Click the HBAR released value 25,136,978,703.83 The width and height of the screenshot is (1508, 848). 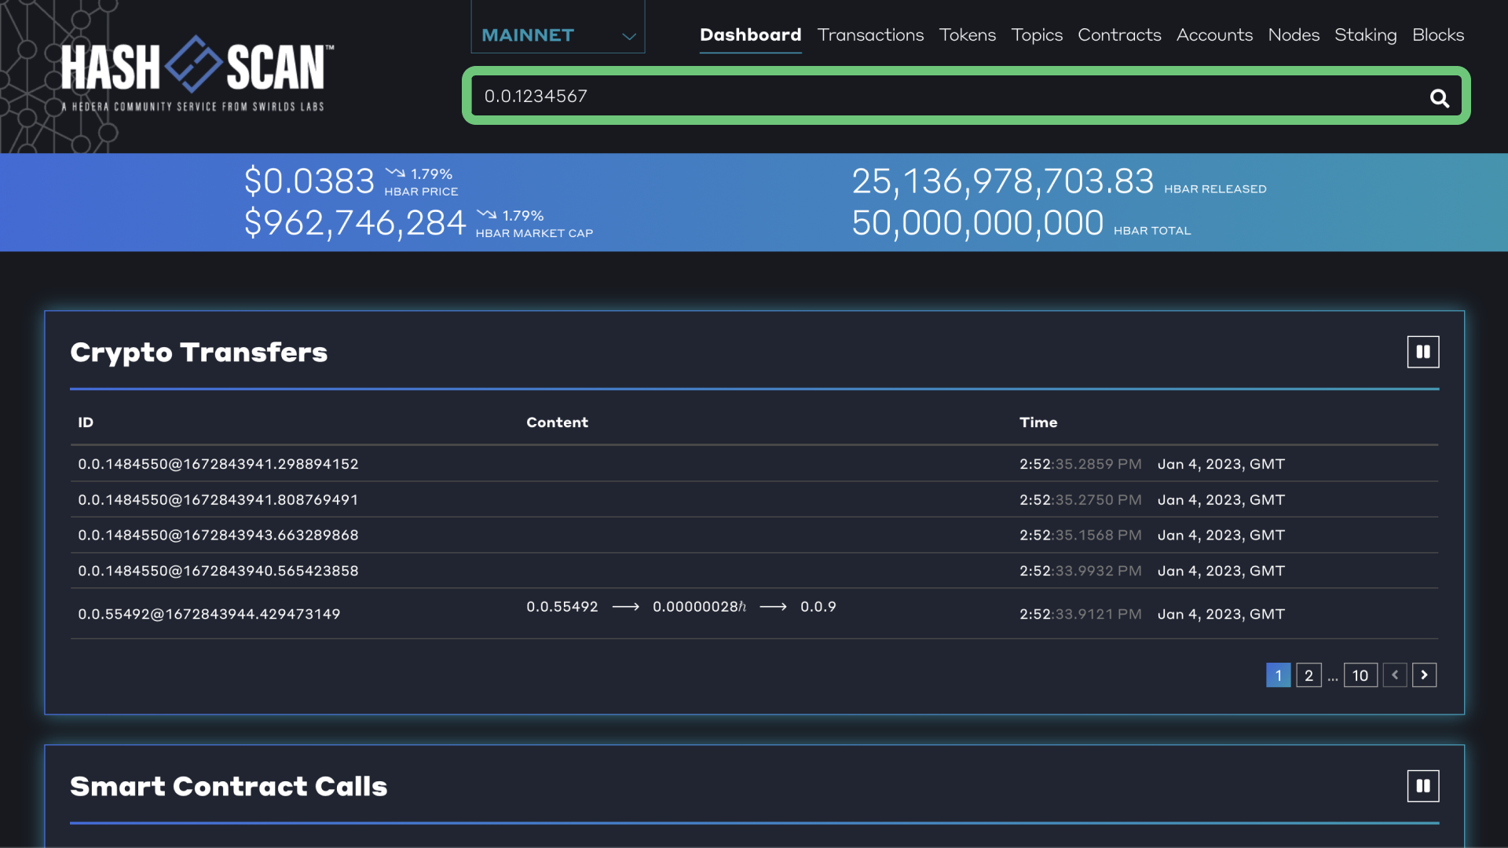pyautogui.click(x=1003, y=181)
